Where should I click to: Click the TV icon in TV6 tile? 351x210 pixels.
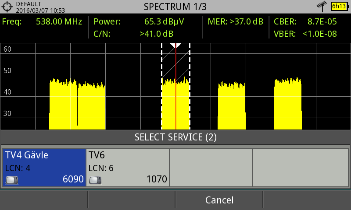pyautogui.click(x=95, y=180)
